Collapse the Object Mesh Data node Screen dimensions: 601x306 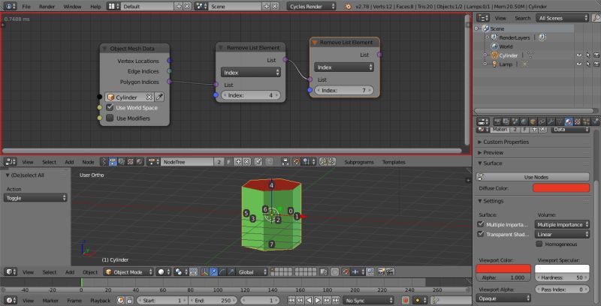pyautogui.click(x=104, y=49)
